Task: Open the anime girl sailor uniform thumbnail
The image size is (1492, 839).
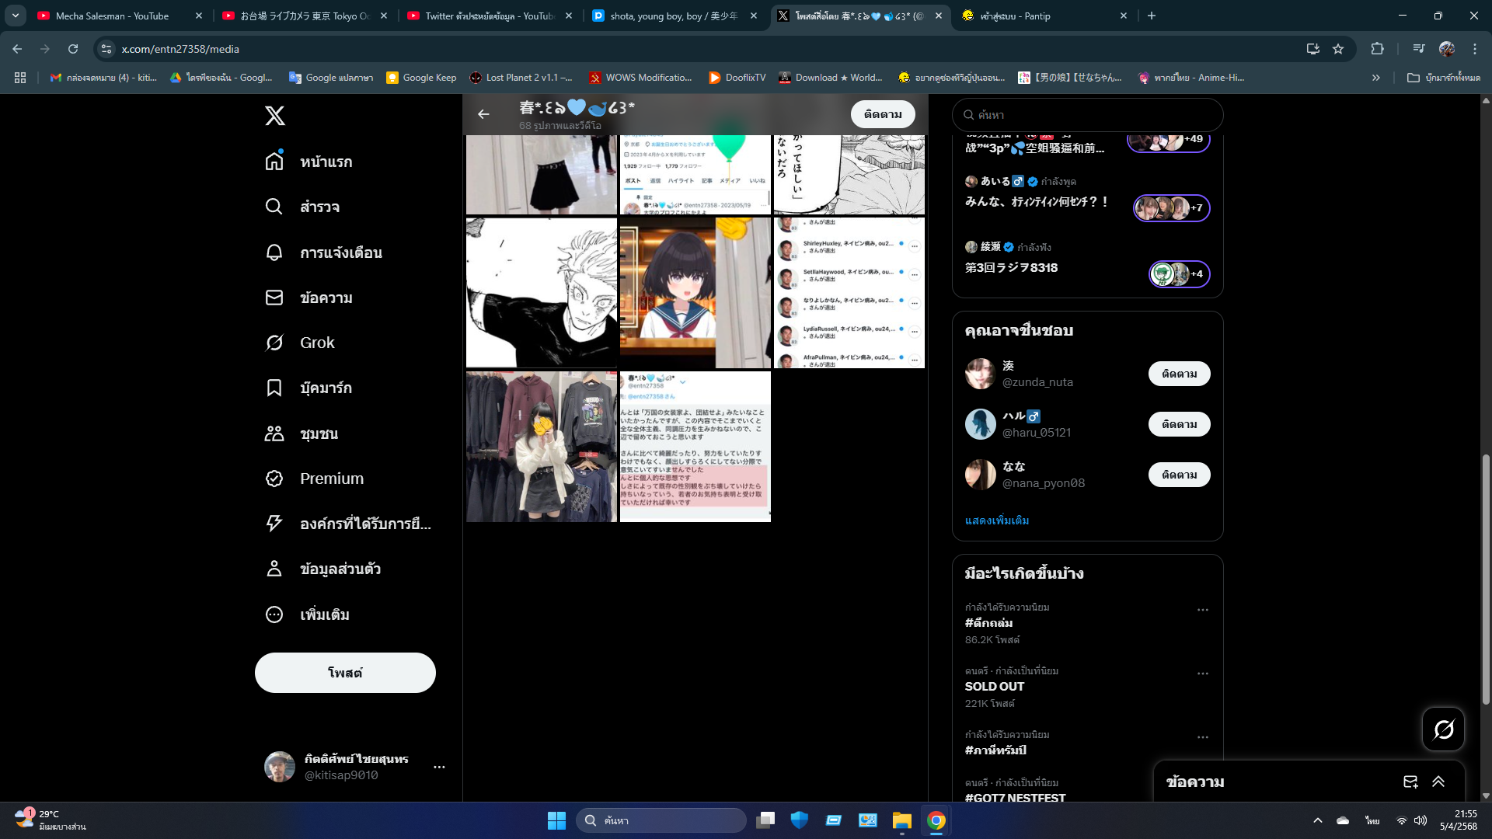Action: pyautogui.click(x=695, y=292)
